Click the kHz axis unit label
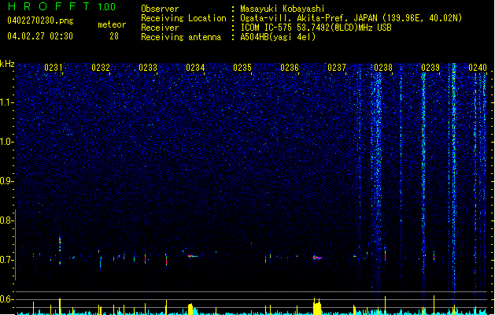This screenshot has width=495, height=315. 7,64
